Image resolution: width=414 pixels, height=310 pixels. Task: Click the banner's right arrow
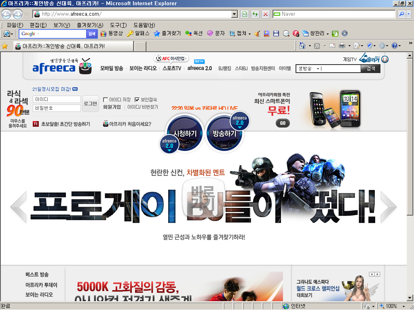pos(389,207)
